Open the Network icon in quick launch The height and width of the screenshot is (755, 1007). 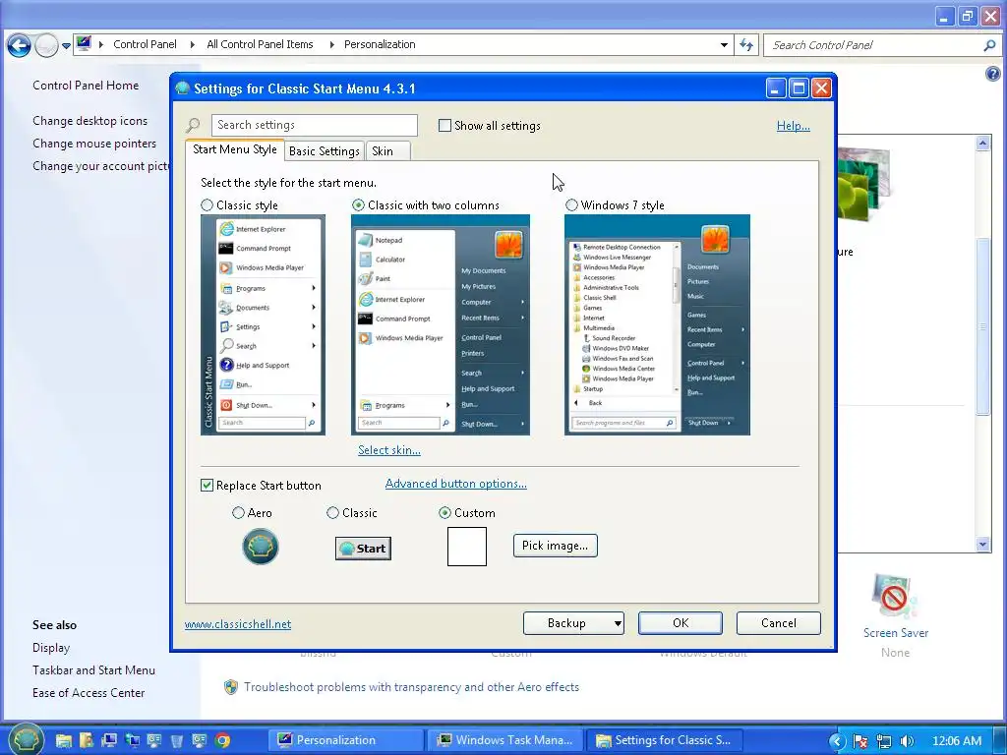click(133, 741)
